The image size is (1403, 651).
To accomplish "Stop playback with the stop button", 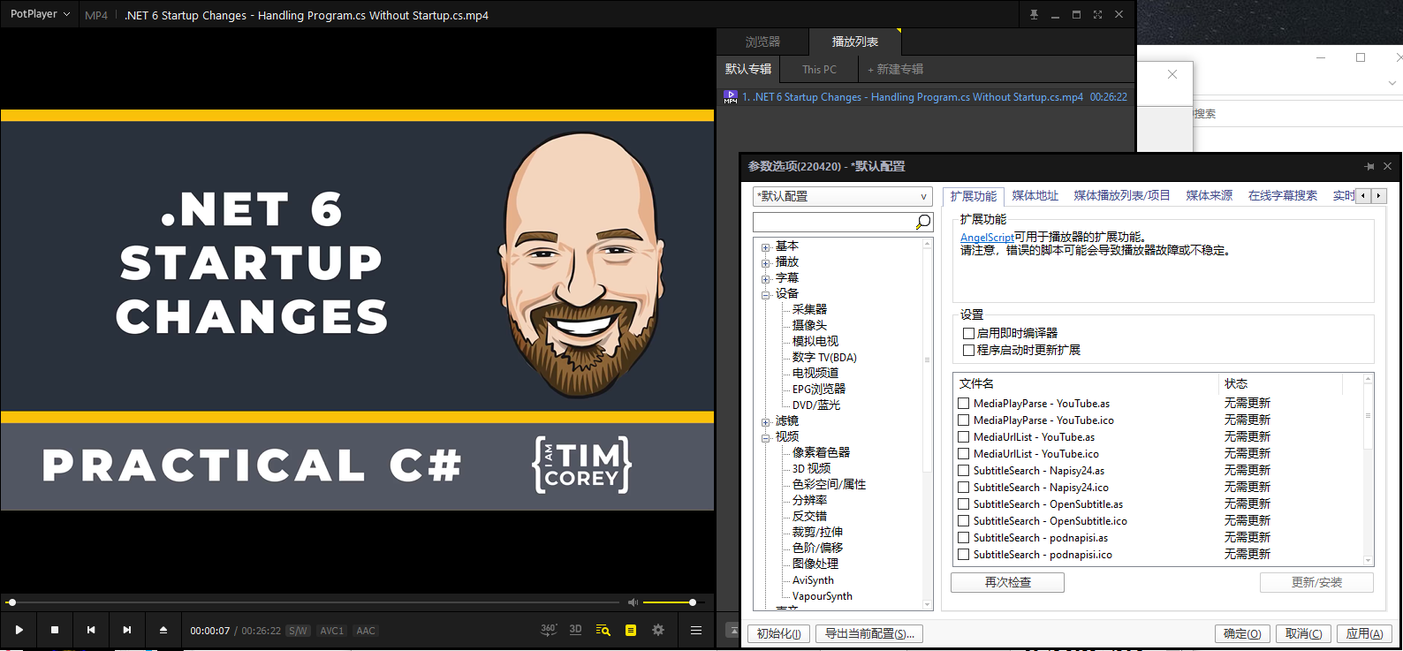I will [x=55, y=630].
